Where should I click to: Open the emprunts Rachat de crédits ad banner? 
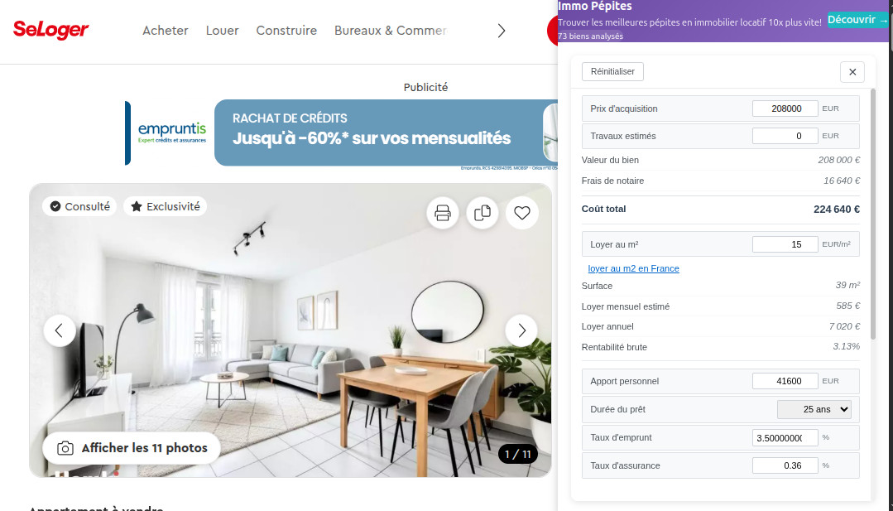click(x=342, y=133)
